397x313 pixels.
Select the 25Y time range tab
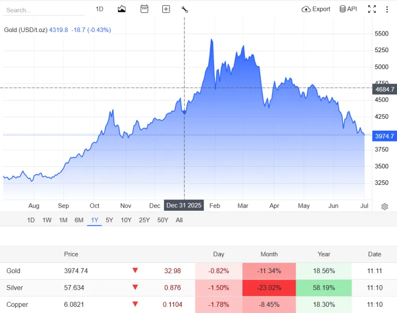pos(144,220)
